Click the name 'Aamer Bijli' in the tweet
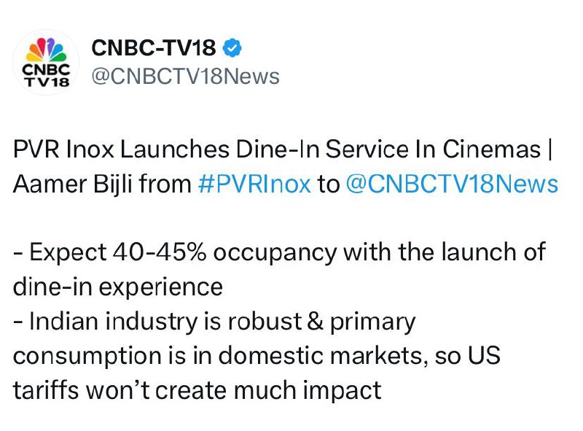 [71, 184]
